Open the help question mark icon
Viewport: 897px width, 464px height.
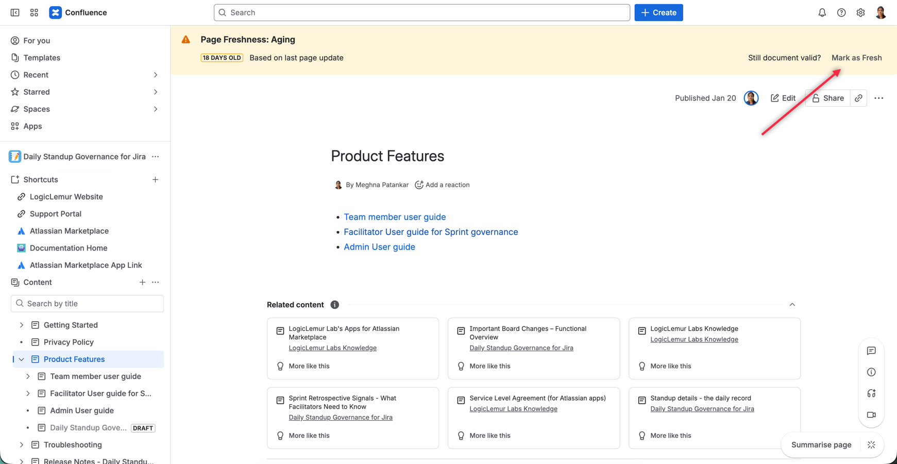tap(841, 12)
